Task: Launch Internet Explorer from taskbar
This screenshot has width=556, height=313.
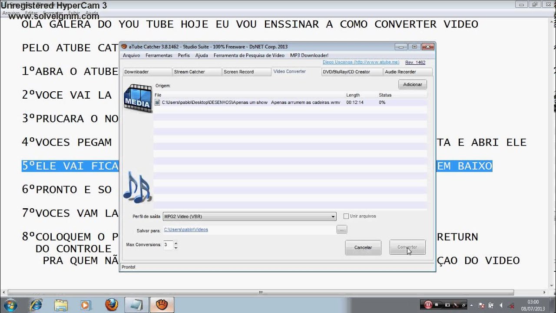Action: [x=36, y=305]
